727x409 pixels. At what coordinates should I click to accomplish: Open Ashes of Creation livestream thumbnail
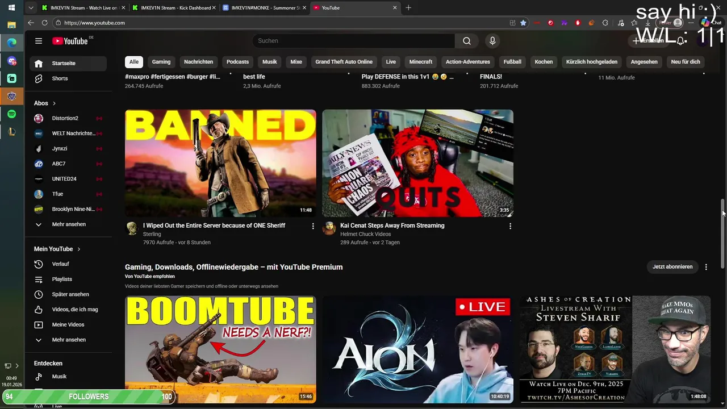(x=615, y=349)
